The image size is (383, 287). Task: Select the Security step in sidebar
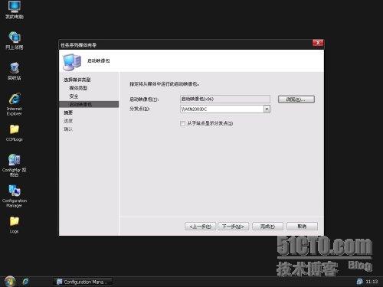click(x=74, y=96)
